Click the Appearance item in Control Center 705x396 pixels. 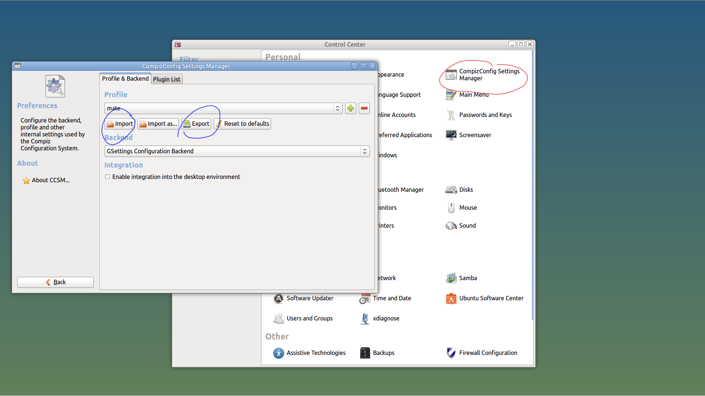click(391, 74)
